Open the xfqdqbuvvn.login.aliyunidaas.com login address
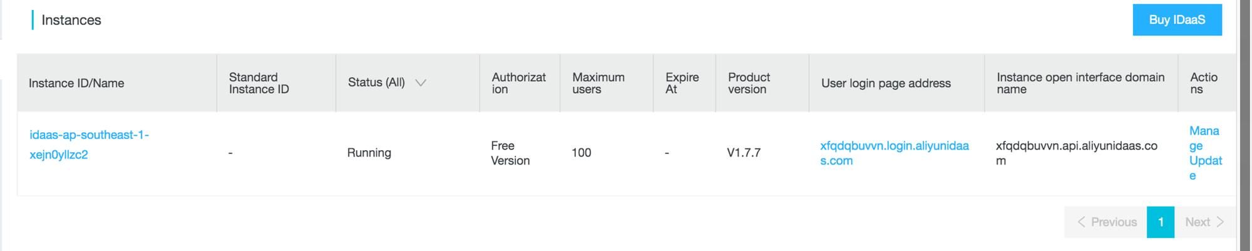This screenshot has width=1252, height=251. (894, 153)
